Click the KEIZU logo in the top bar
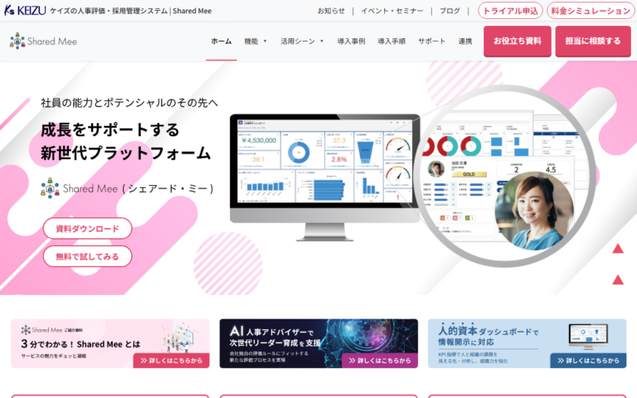The image size is (637, 398). (x=25, y=11)
